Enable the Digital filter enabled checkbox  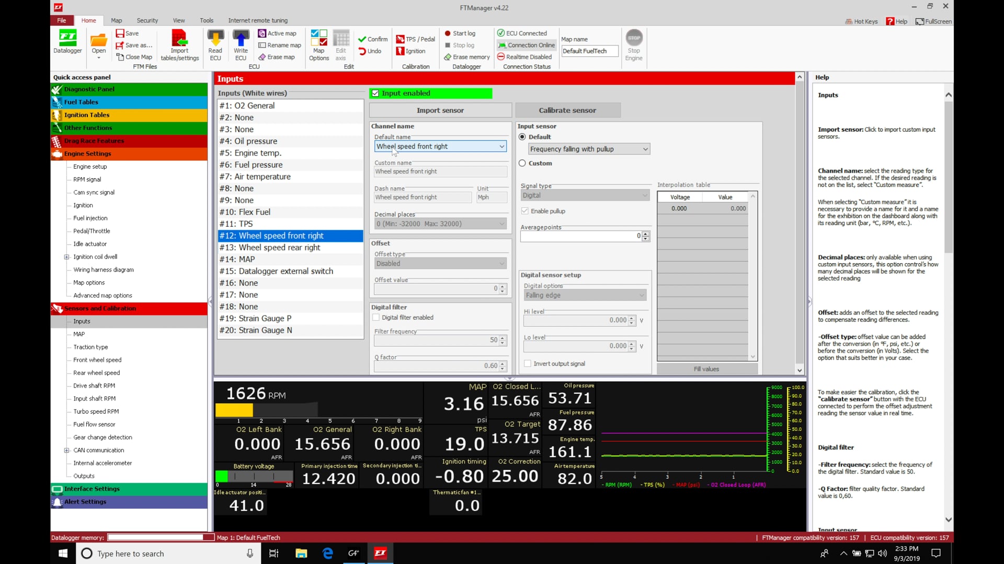tap(375, 317)
